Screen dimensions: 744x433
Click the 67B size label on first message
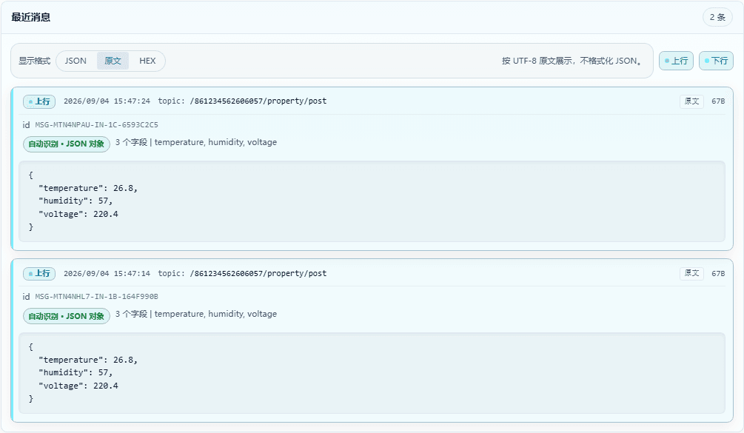pyautogui.click(x=718, y=101)
